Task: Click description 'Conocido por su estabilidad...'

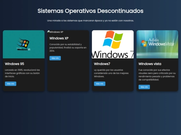Action: pos(68,48)
